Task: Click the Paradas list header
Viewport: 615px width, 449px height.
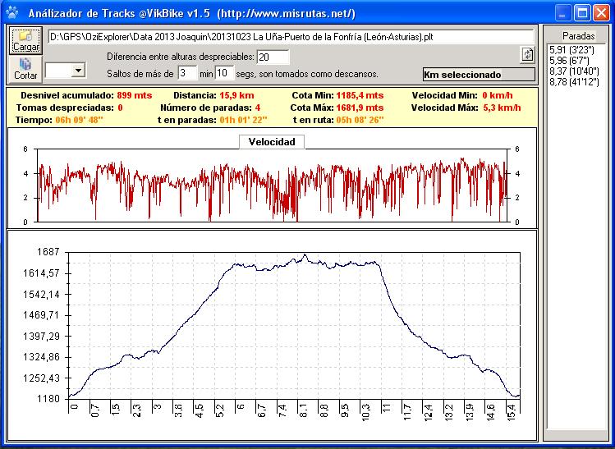Action: [x=578, y=35]
